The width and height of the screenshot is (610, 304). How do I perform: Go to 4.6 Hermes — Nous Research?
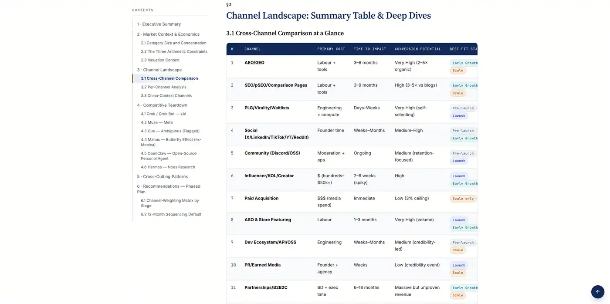point(168,167)
